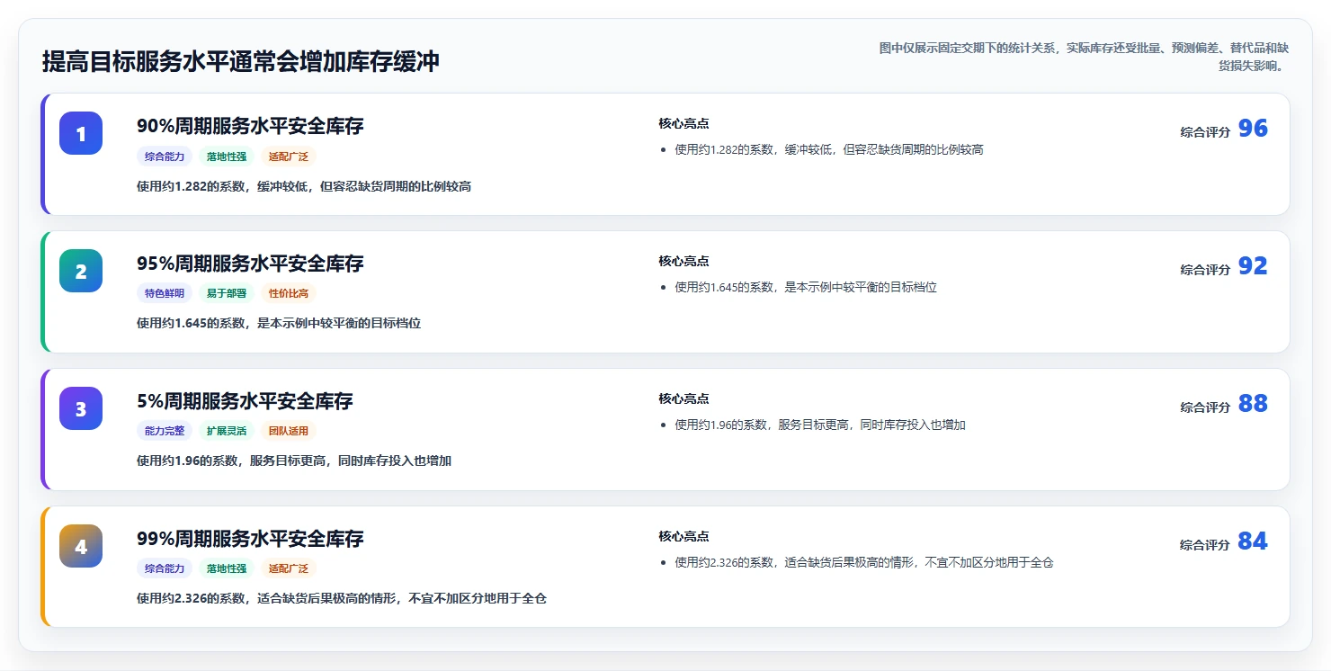Select the title 90%周期服务水平安全库存
The height and width of the screenshot is (671, 1331).
250,126
